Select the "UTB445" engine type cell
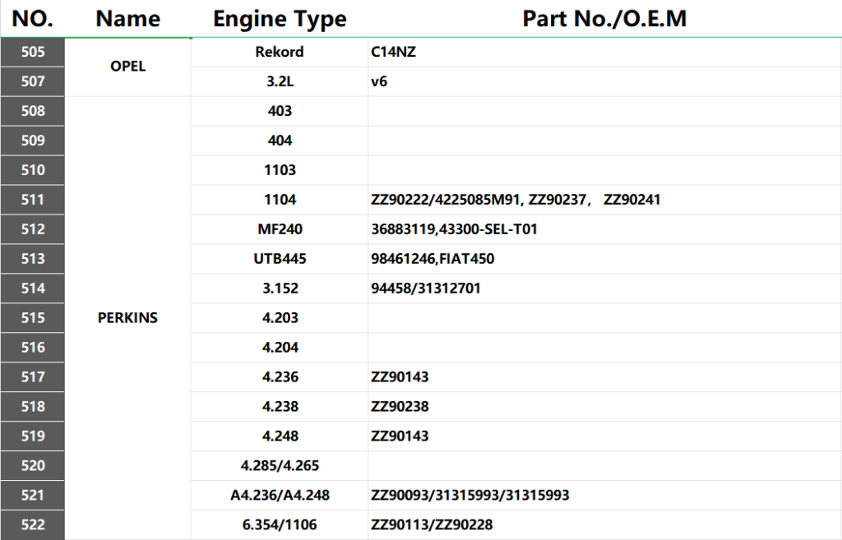The width and height of the screenshot is (842, 540). (x=280, y=259)
